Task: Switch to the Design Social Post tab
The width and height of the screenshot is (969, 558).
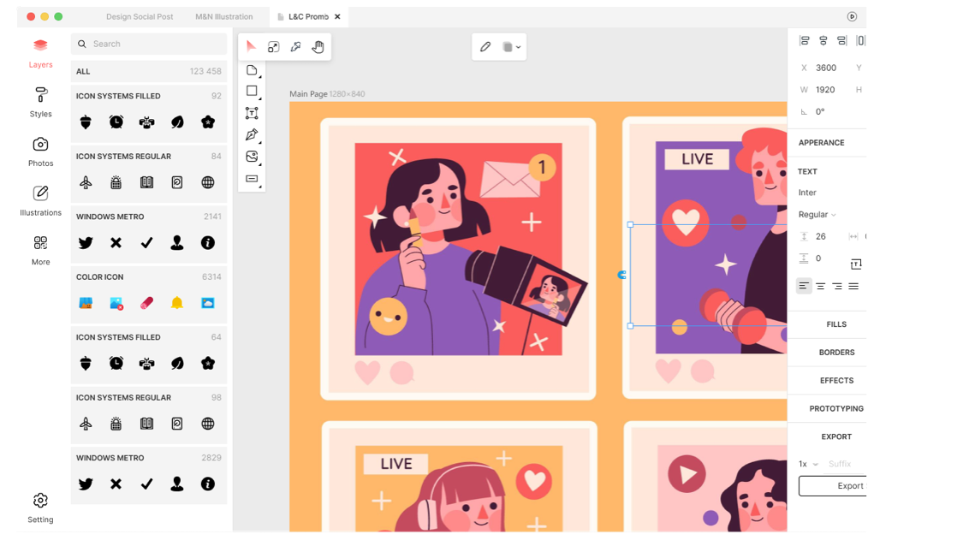Action: 140,17
